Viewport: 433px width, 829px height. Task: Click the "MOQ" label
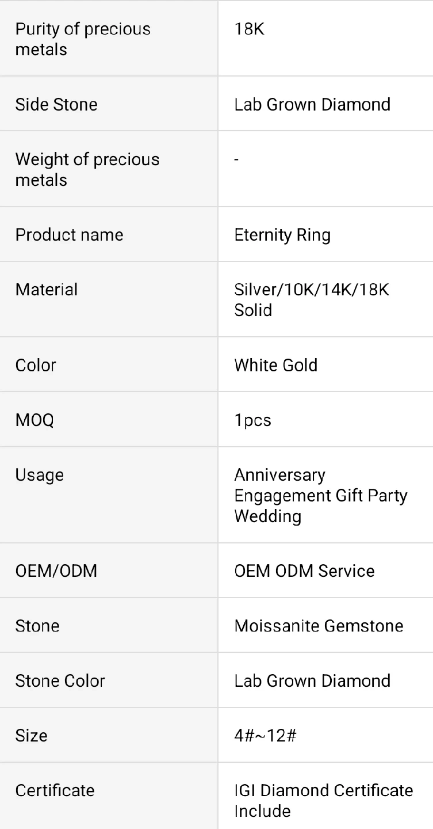[35, 420]
